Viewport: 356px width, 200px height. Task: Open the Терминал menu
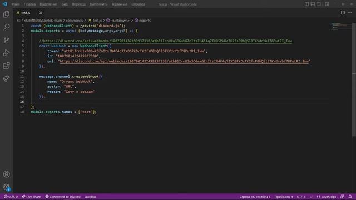click(x=119, y=4)
